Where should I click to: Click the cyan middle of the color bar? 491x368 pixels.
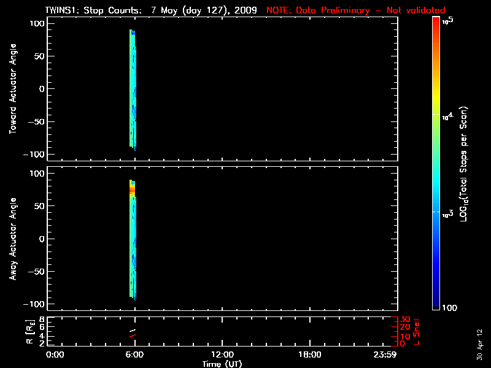[x=436, y=178]
